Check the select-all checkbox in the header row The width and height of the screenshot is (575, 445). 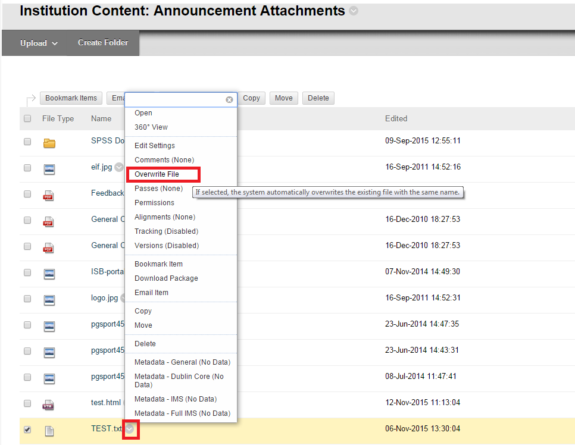(27, 118)
